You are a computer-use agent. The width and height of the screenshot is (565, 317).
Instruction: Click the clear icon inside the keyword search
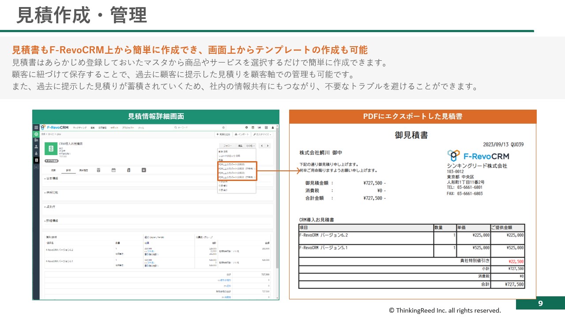click(x=223, y=127)
